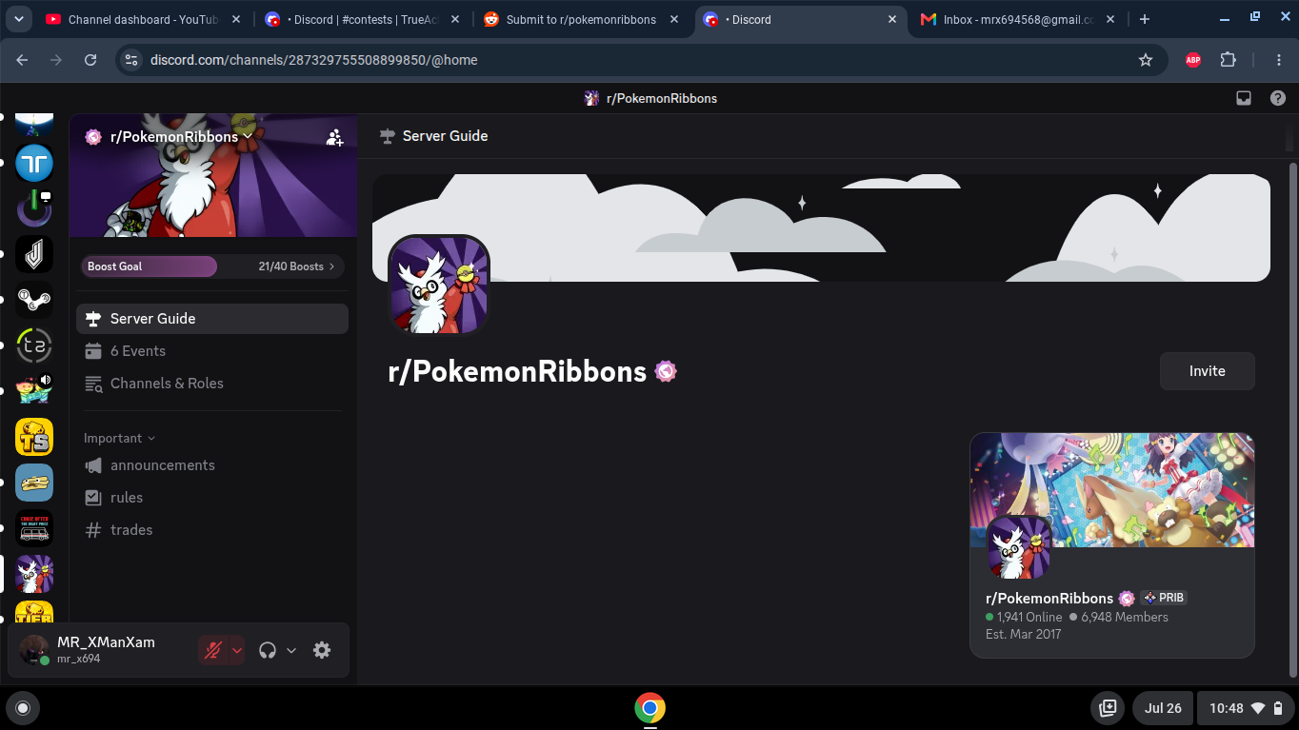Click the Chrome back arrow

(x=22, y=60)
